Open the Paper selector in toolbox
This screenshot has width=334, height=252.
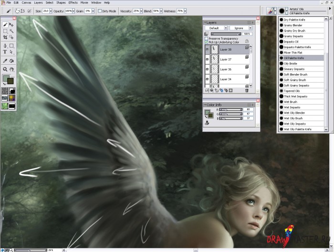[5, 91]
